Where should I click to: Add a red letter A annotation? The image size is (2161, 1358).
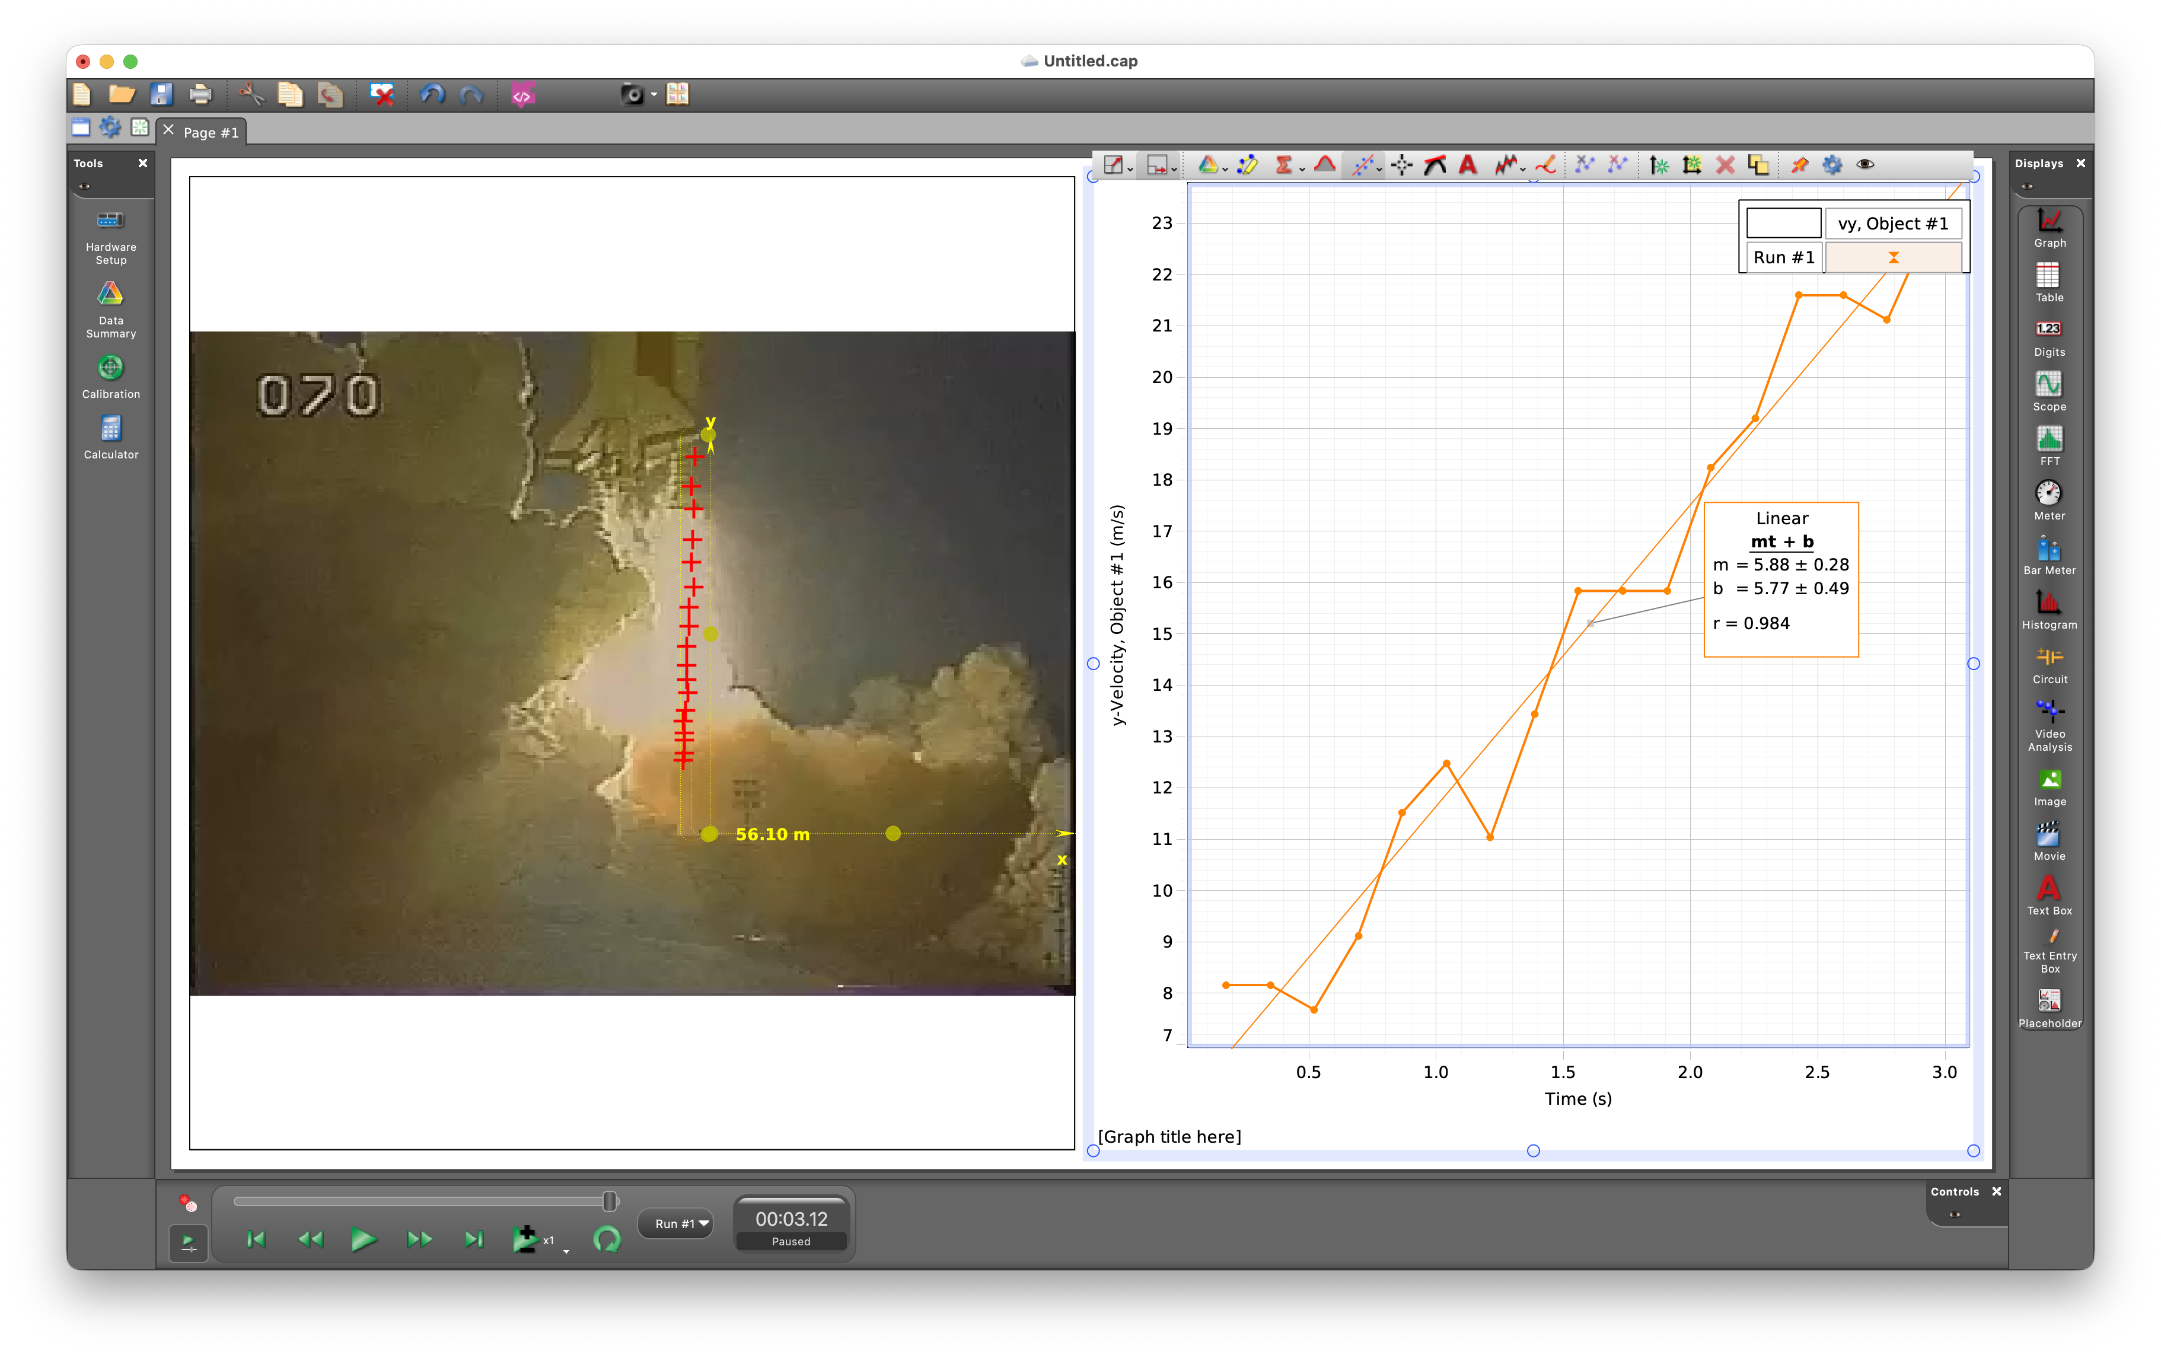[1468, 165]
